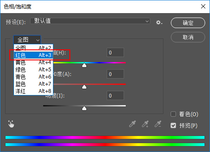Click the saturation value input field
This screenshot has height=152, width=210.
tap(115, 74)
